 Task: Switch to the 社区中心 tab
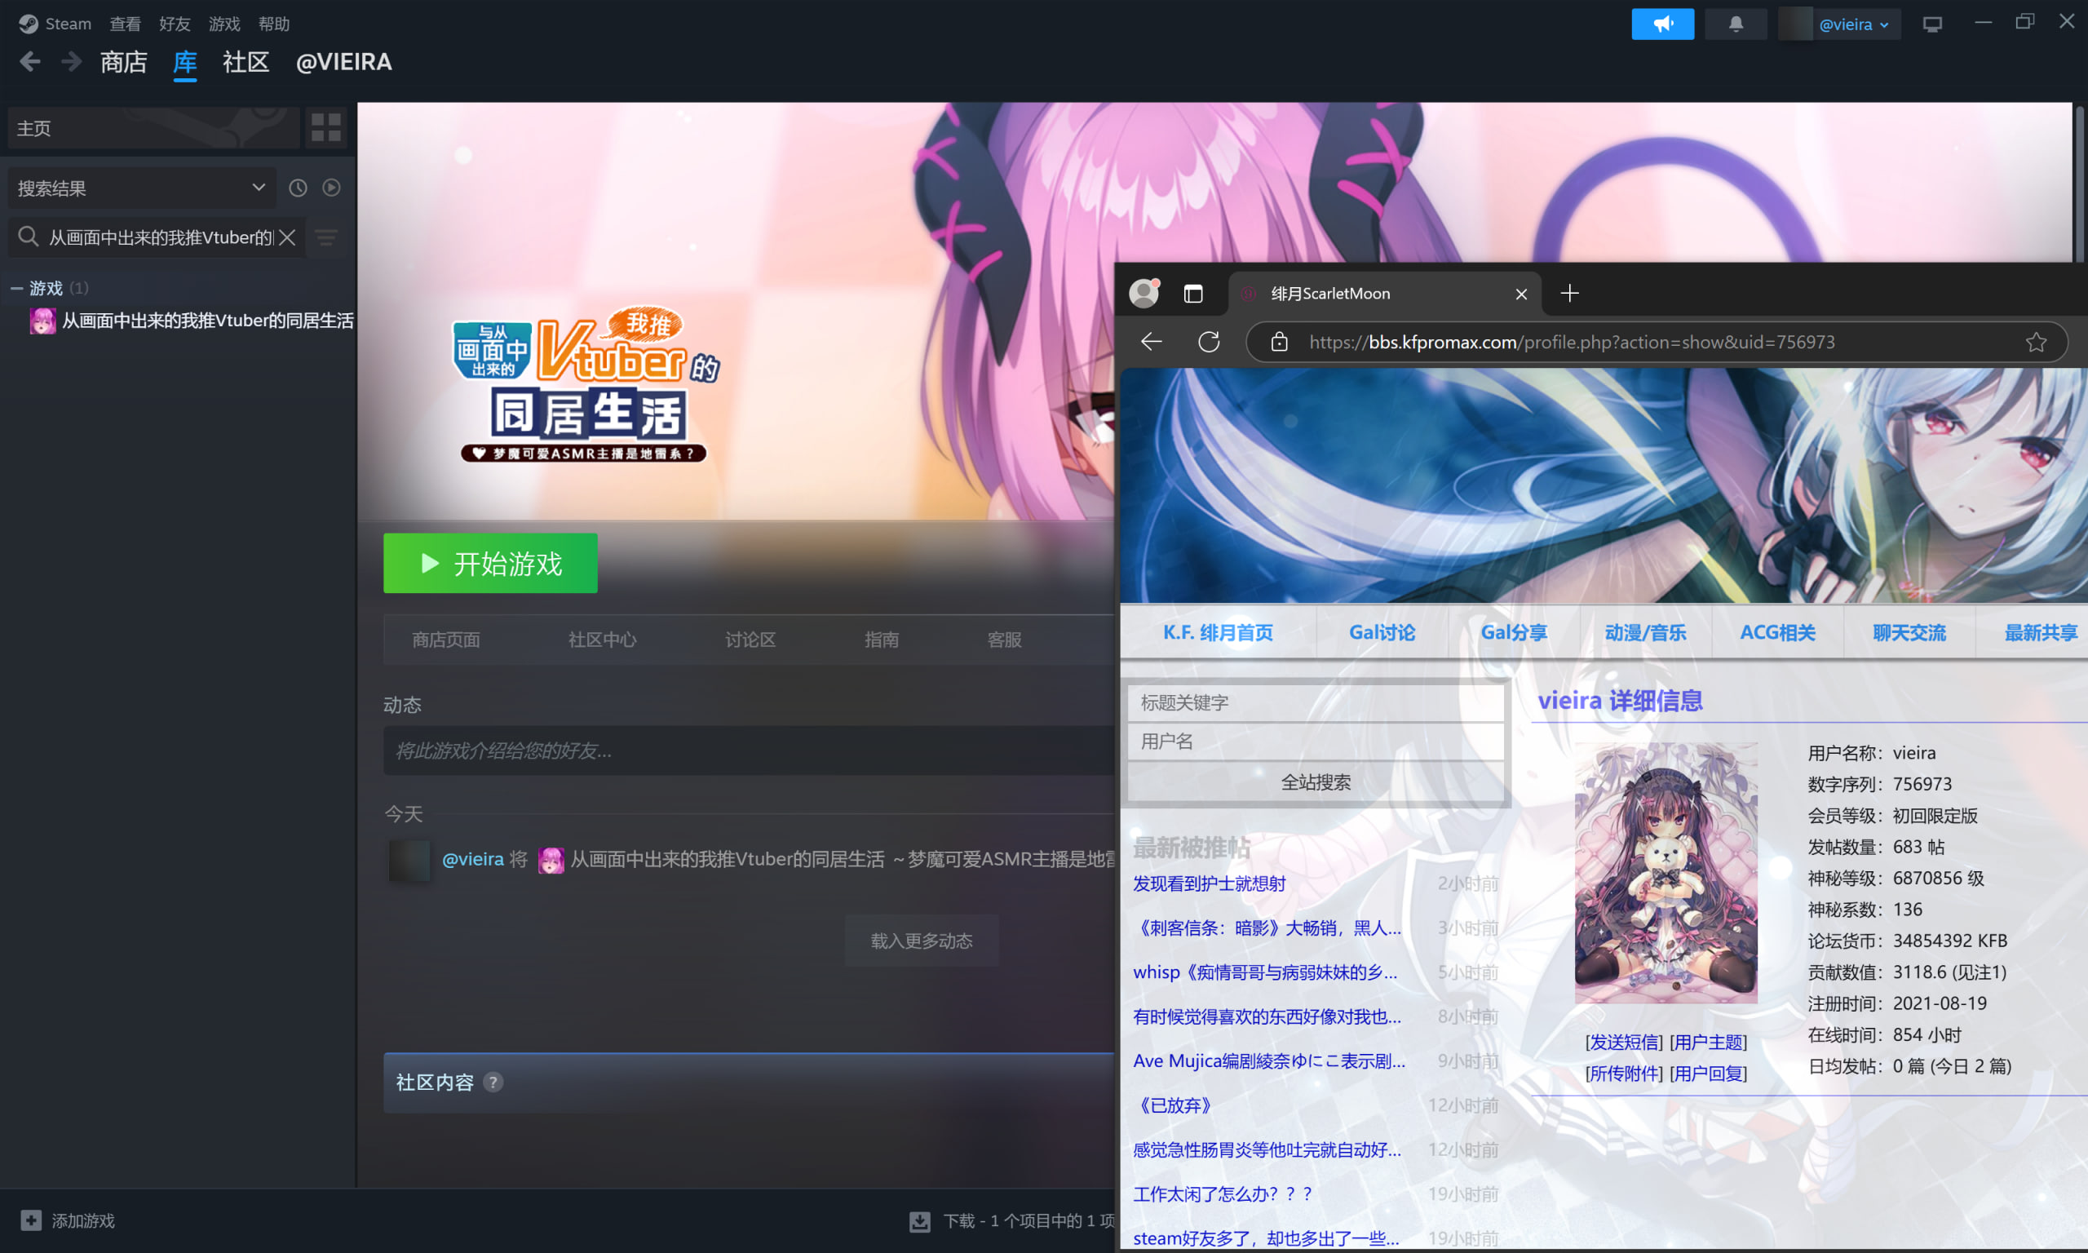coord(602,640)
